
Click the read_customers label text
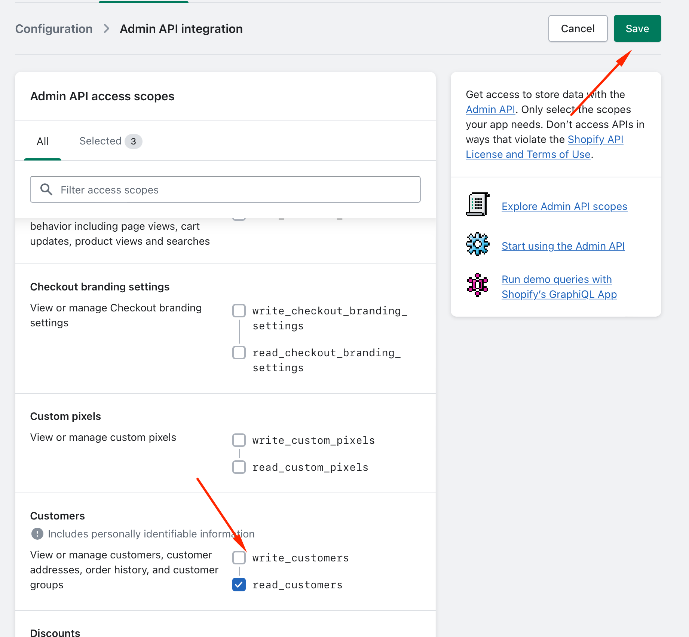click(x=297, y=585)
